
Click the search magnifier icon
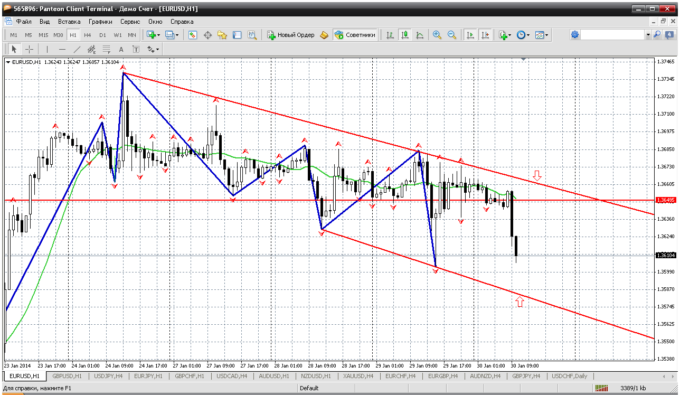[x=657, y=35]
